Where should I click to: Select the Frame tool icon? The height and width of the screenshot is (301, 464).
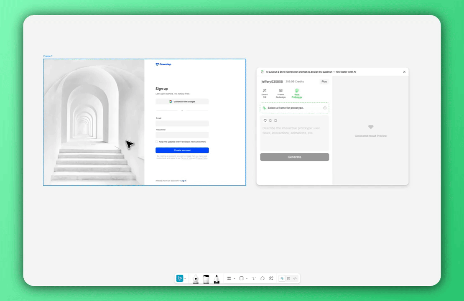click(229, 278)
